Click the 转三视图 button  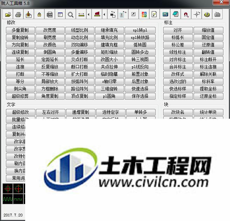[140, 59]
